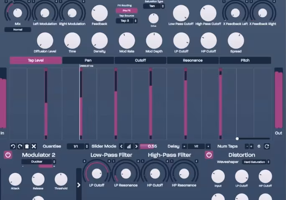Click the Drive knob
286x200 pixels.
(153, 18)
